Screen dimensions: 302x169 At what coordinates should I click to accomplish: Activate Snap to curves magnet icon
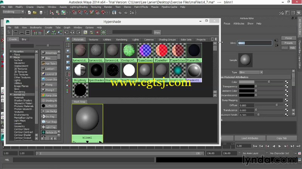pyautogui.click(x=80, y=12)
